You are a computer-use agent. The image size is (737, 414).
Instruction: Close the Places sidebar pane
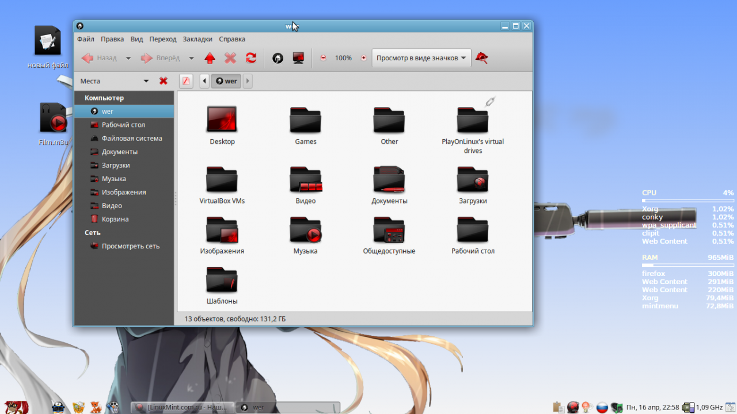click(164, 81)
